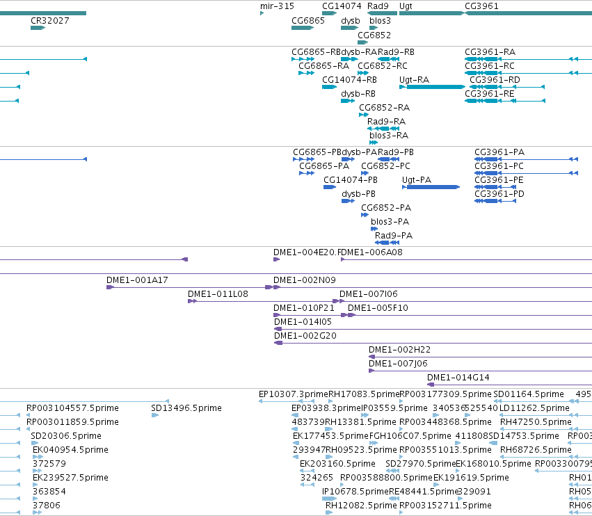Click the Ugt gene bar
This screenshot has height=516, width=592.
[431, 13]
